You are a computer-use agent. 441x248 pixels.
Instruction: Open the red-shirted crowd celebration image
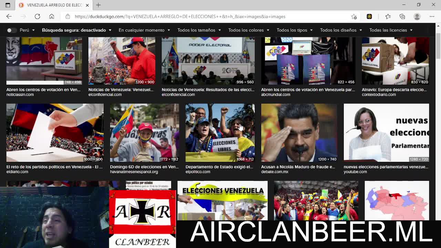(x=316, y=200)
